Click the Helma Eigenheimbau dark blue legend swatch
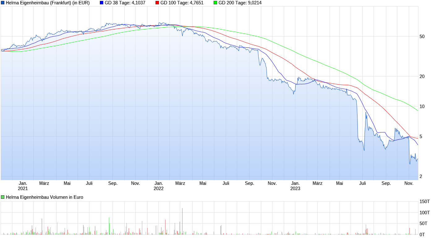The width and height of the screenshot is (436, 239). pos(3,3)
